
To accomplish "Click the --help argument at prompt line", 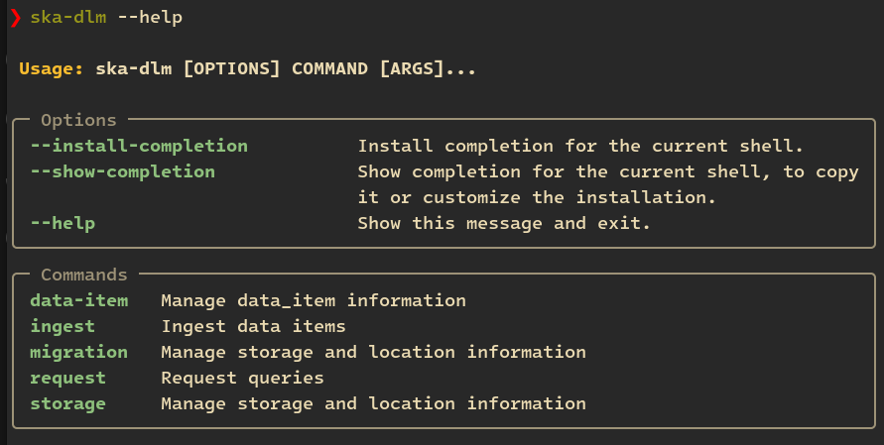I will pos(150,18).
